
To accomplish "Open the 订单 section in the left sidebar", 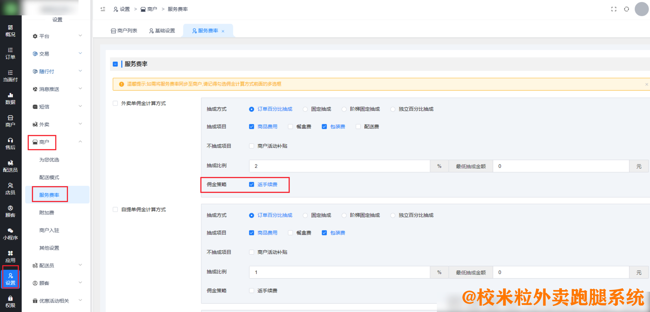I will [10, 53].
